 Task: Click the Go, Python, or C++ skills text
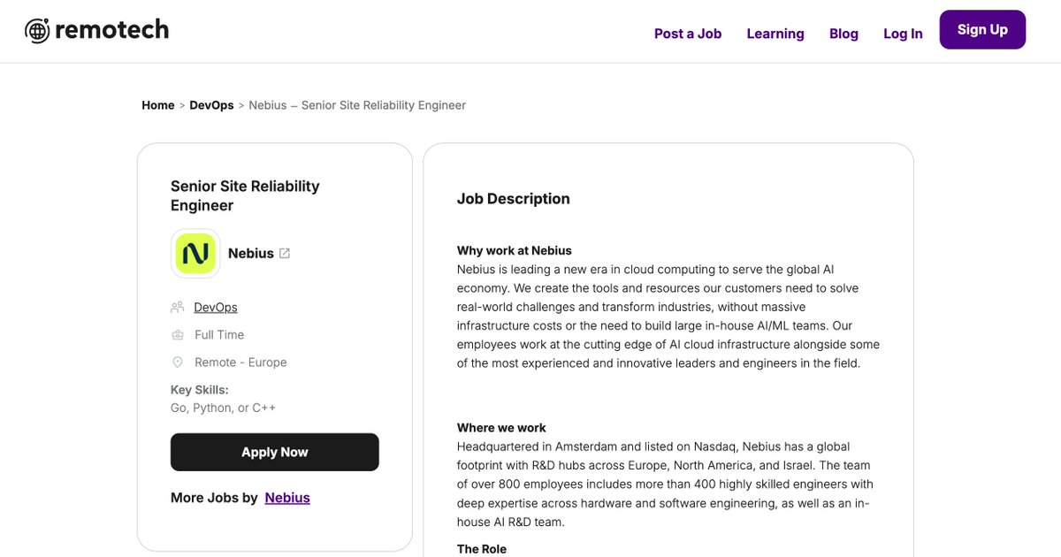click(223, 408)
